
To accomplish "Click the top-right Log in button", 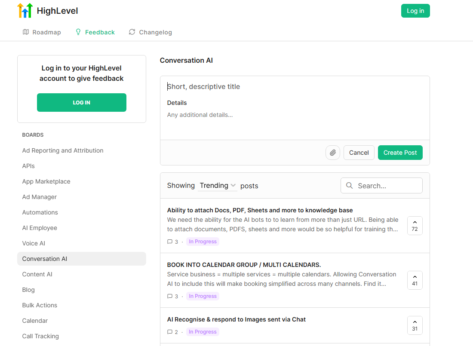I will (x=415, y=11).
